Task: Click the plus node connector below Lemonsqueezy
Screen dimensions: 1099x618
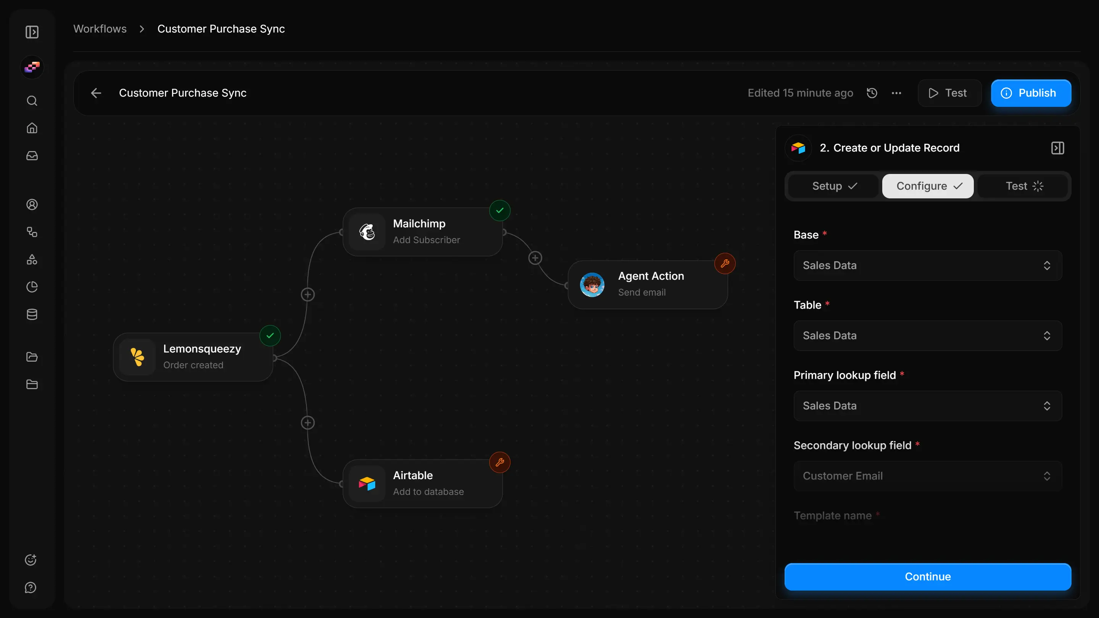Action: (x=308, y=422)
